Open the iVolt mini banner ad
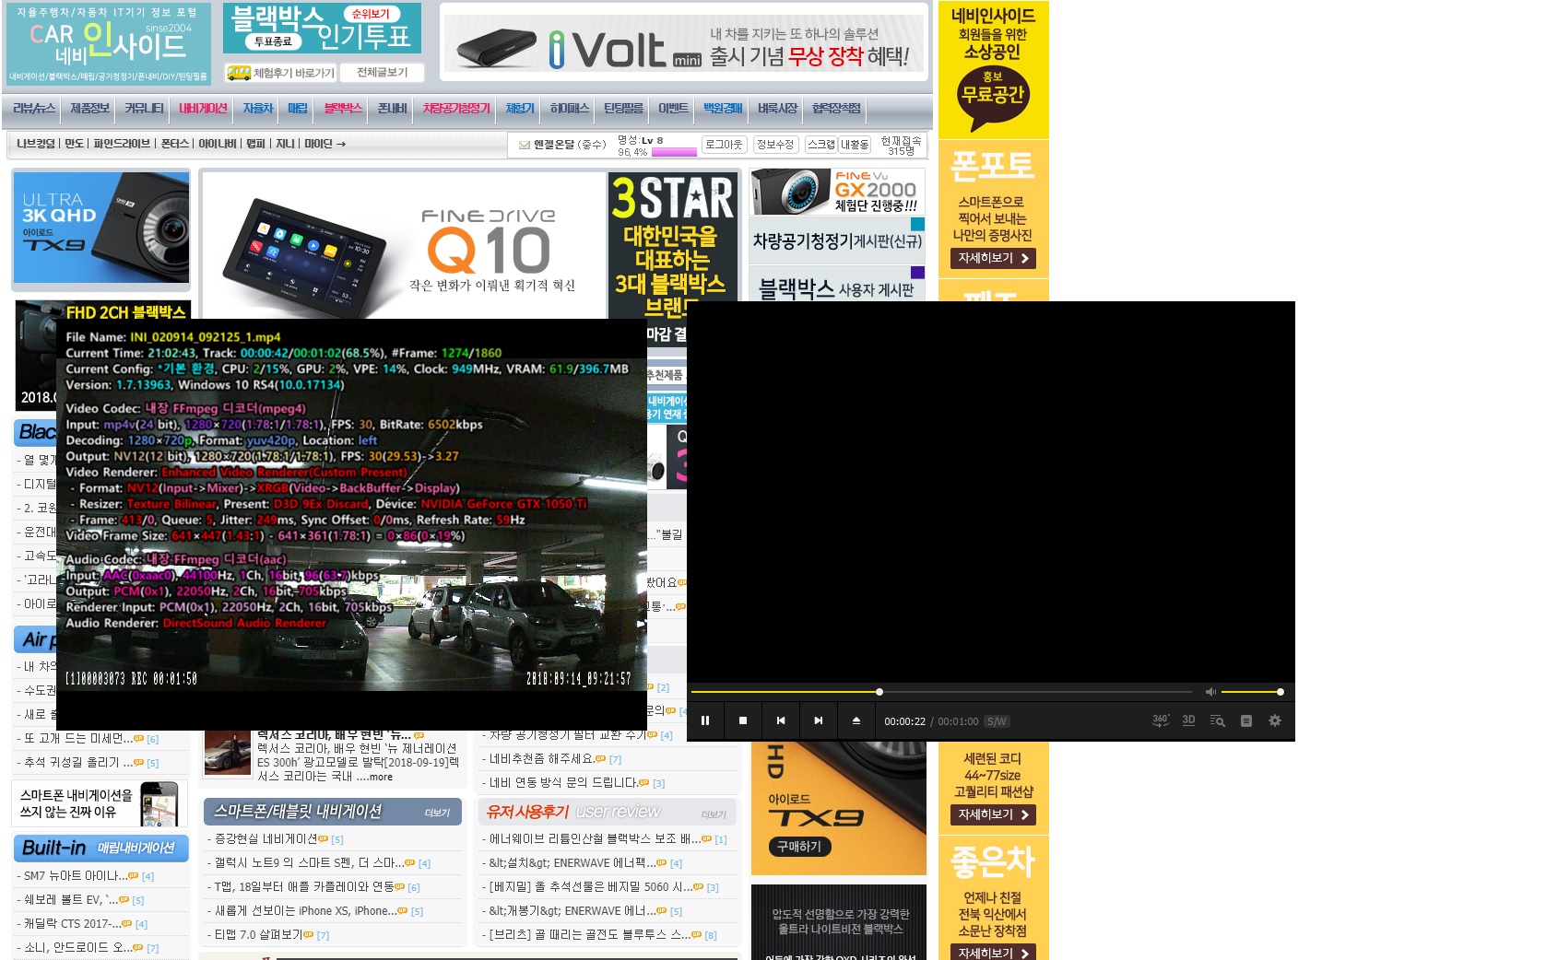Viewport: 1558px width, 960px height. [684, 43]
